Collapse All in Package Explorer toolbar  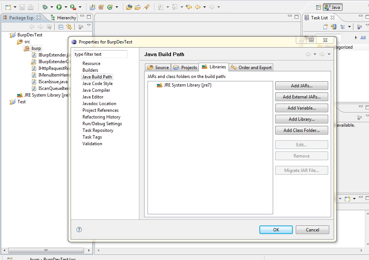tap(61, 27)
